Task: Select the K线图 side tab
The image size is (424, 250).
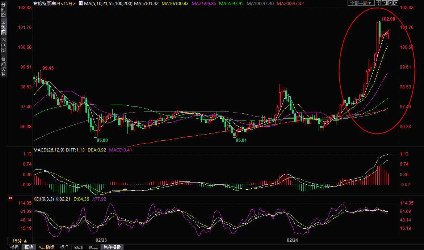Action: pos(3,27)
